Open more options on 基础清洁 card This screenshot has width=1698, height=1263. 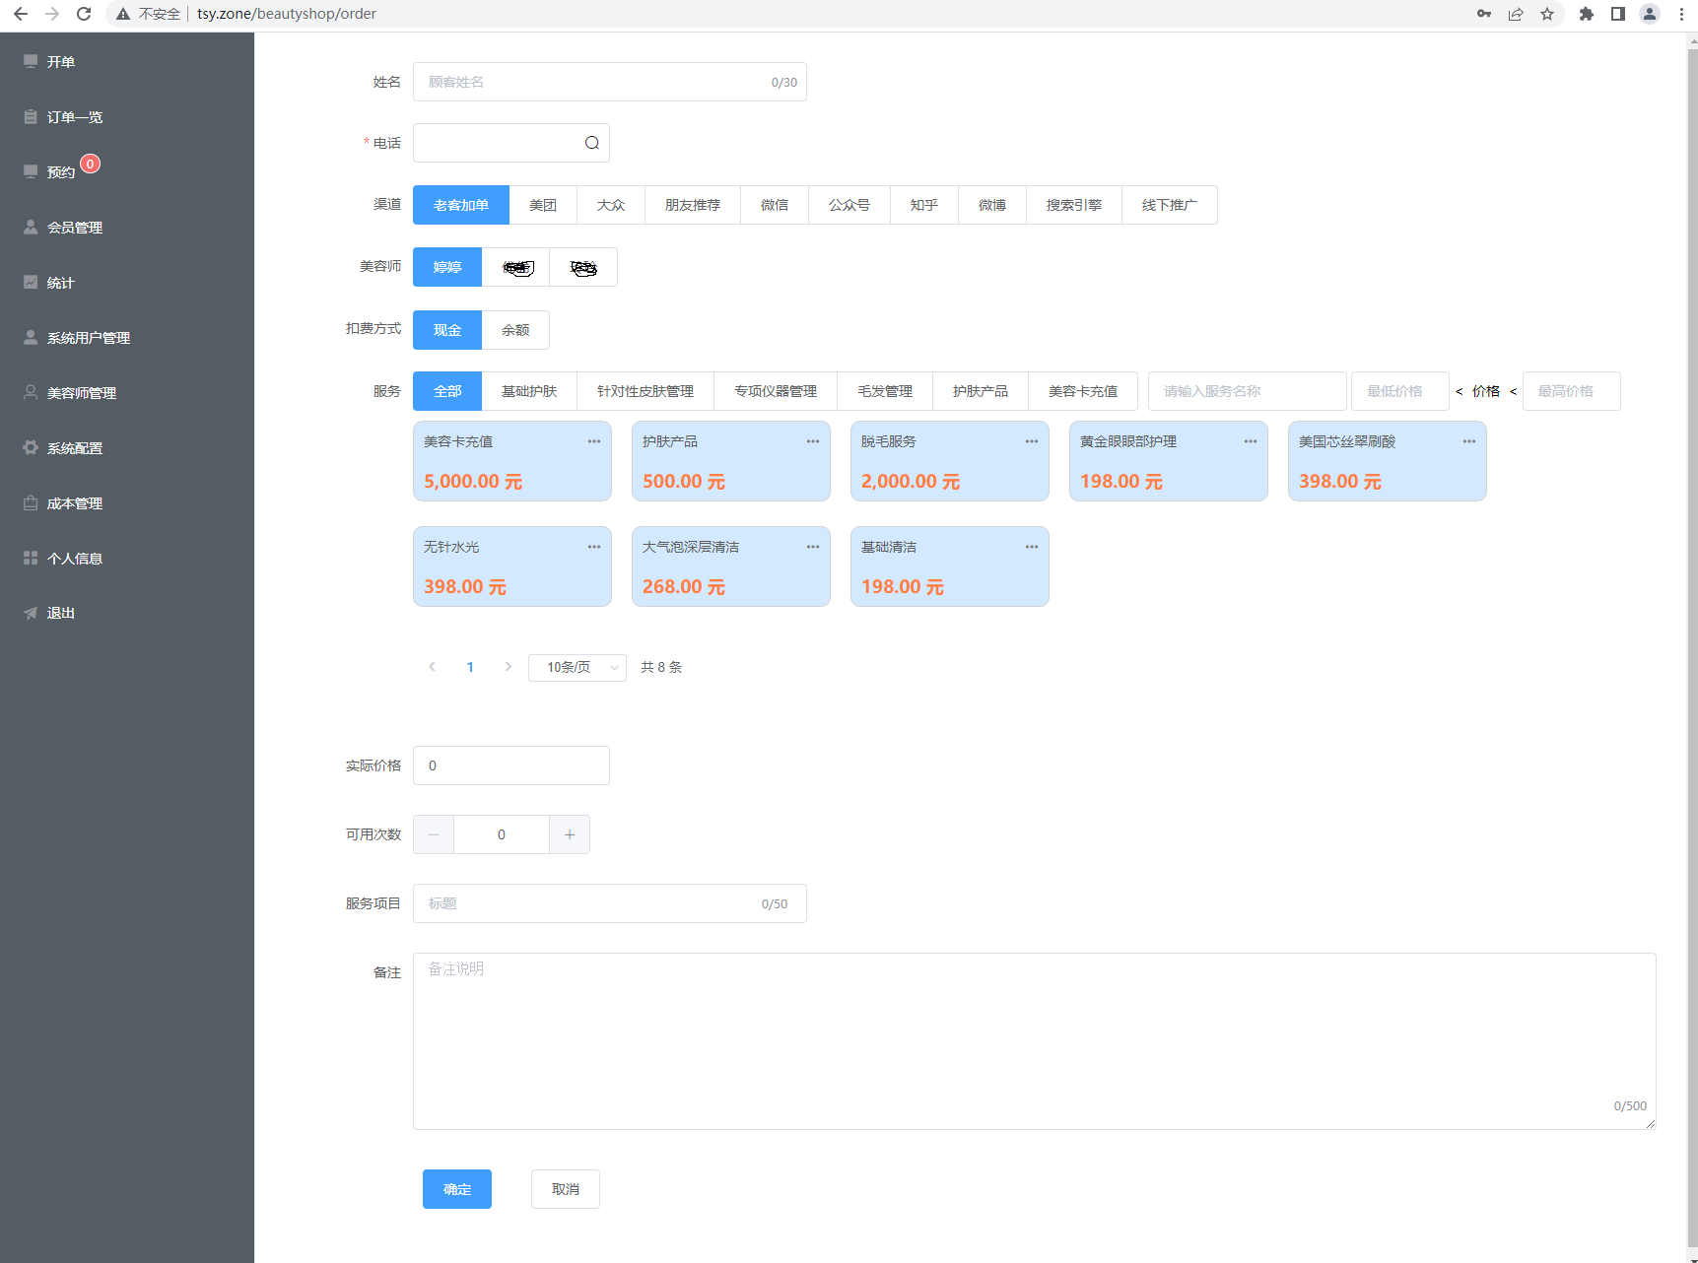(1032, 547)
